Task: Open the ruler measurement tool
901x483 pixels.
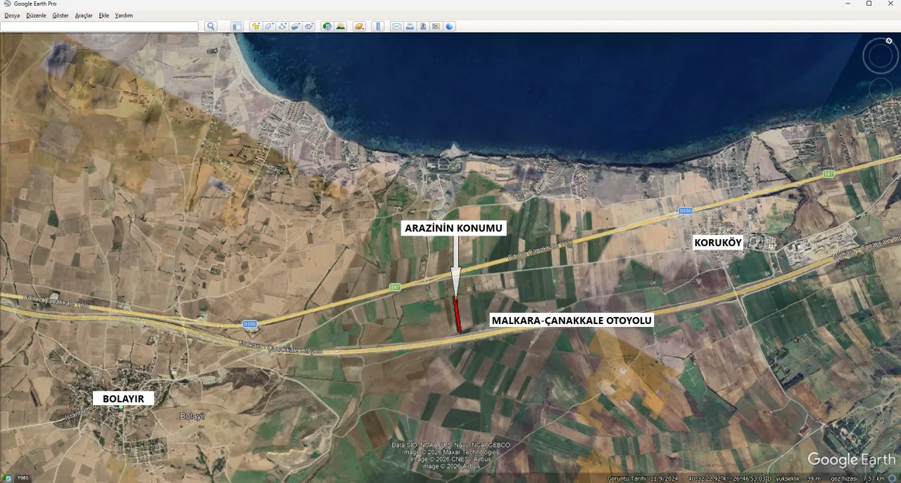Action: coord(378,26)
